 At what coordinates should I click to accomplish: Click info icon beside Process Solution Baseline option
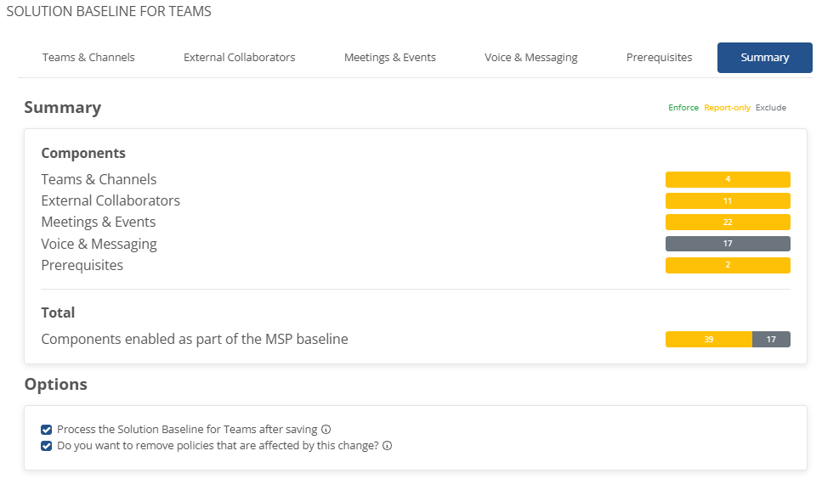point(326,429)
